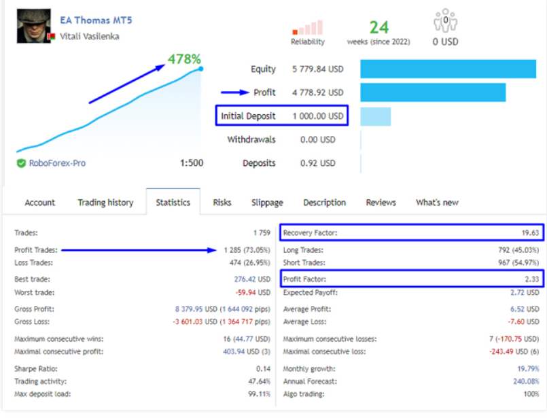Viewport: 547px width, 418px height.
Task: Click the green shield icon by RoboForex-Pro
Action: [x=22, y=163]
